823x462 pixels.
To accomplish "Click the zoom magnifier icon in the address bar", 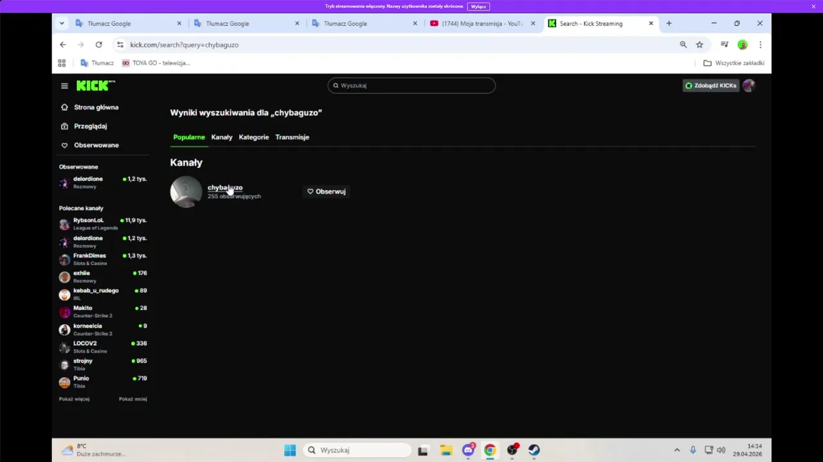I will tap(683, 44).
